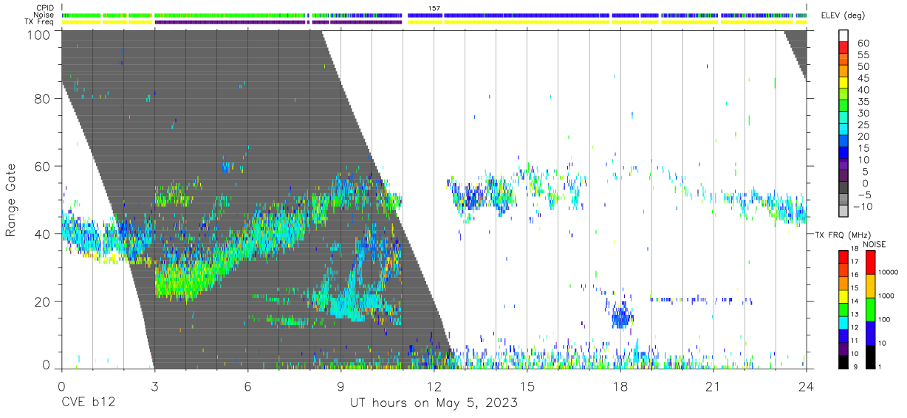Select the 35 tick on the ELEV colorbar
Screen dimensions: 907x418
[863, 102]
